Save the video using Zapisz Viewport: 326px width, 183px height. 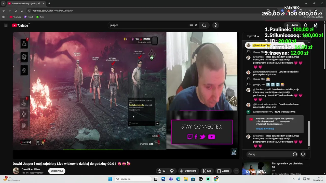[x=223, y=171]
